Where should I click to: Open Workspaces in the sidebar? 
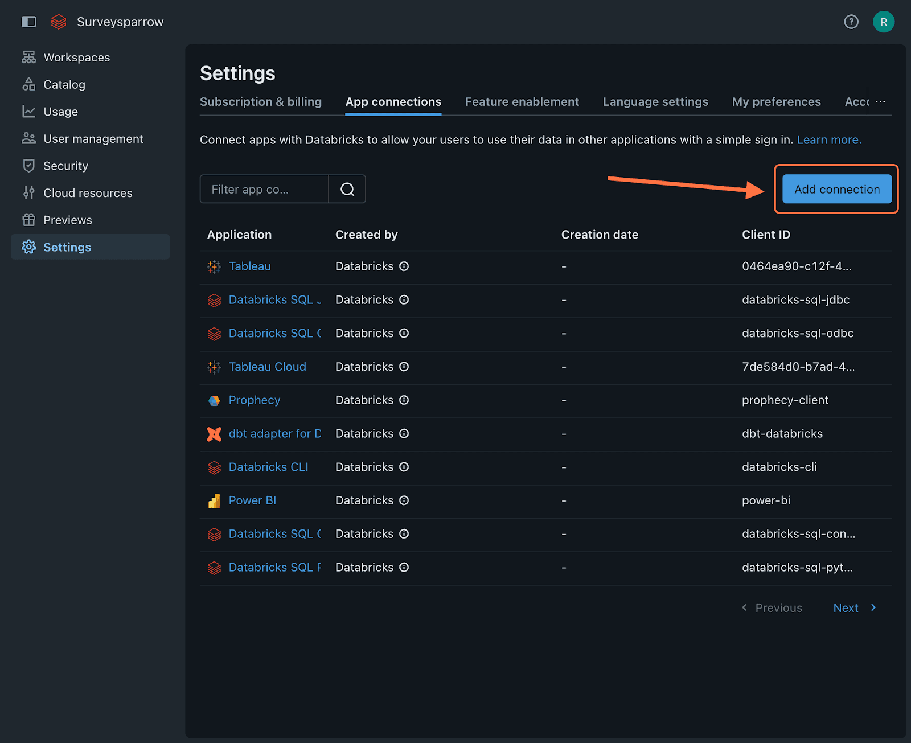pos(76,58)
